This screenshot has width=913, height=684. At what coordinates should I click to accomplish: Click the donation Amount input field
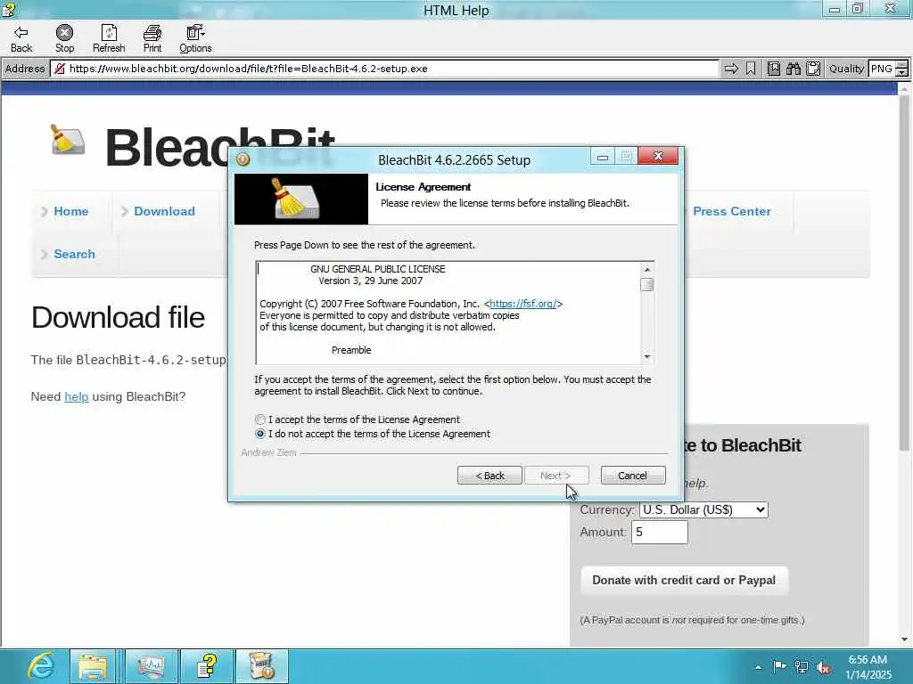(x=660, y=533)
